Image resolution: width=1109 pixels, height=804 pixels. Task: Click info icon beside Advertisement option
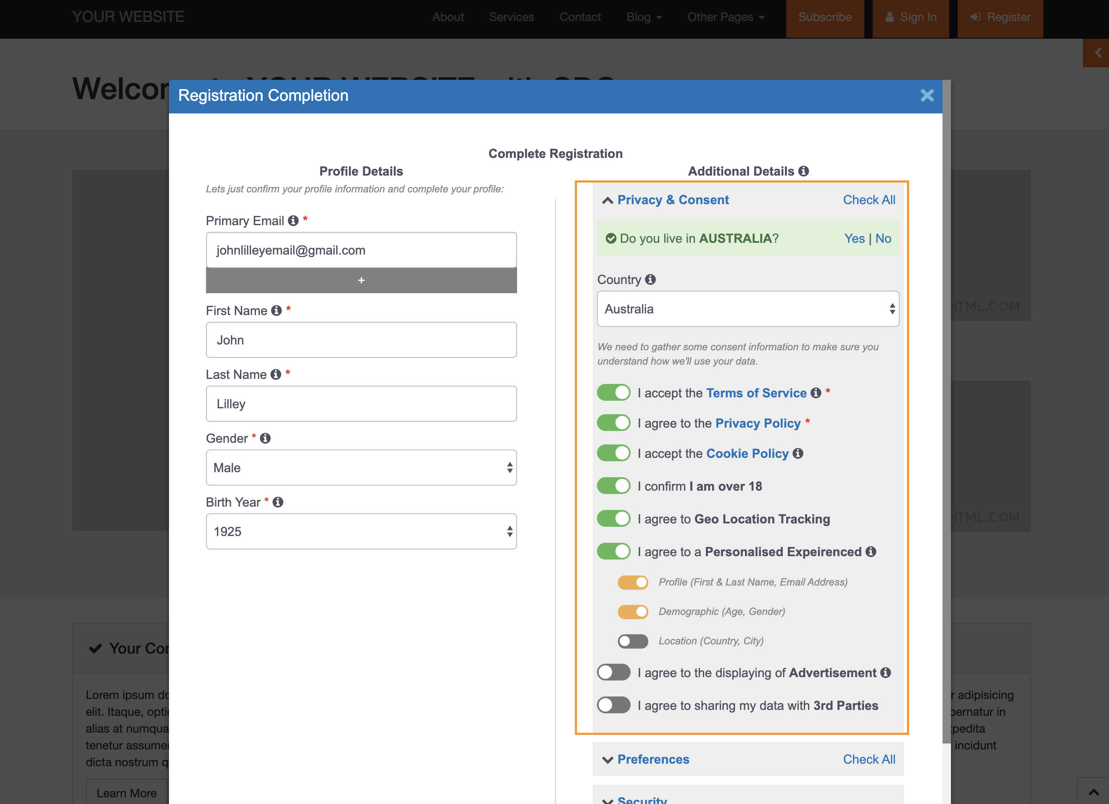[885, 673]
